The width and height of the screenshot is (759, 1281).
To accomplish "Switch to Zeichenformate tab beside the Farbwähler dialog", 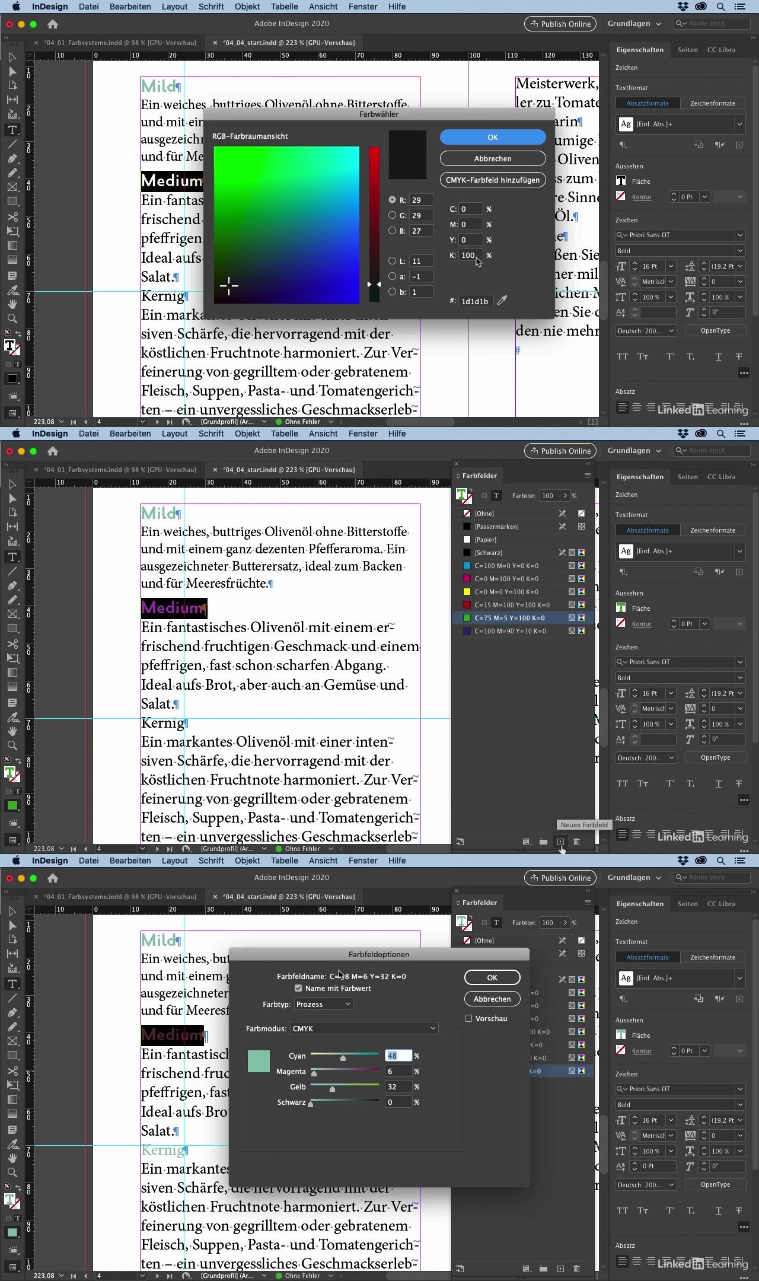I will pyautogui.click(x=712, y=103).
